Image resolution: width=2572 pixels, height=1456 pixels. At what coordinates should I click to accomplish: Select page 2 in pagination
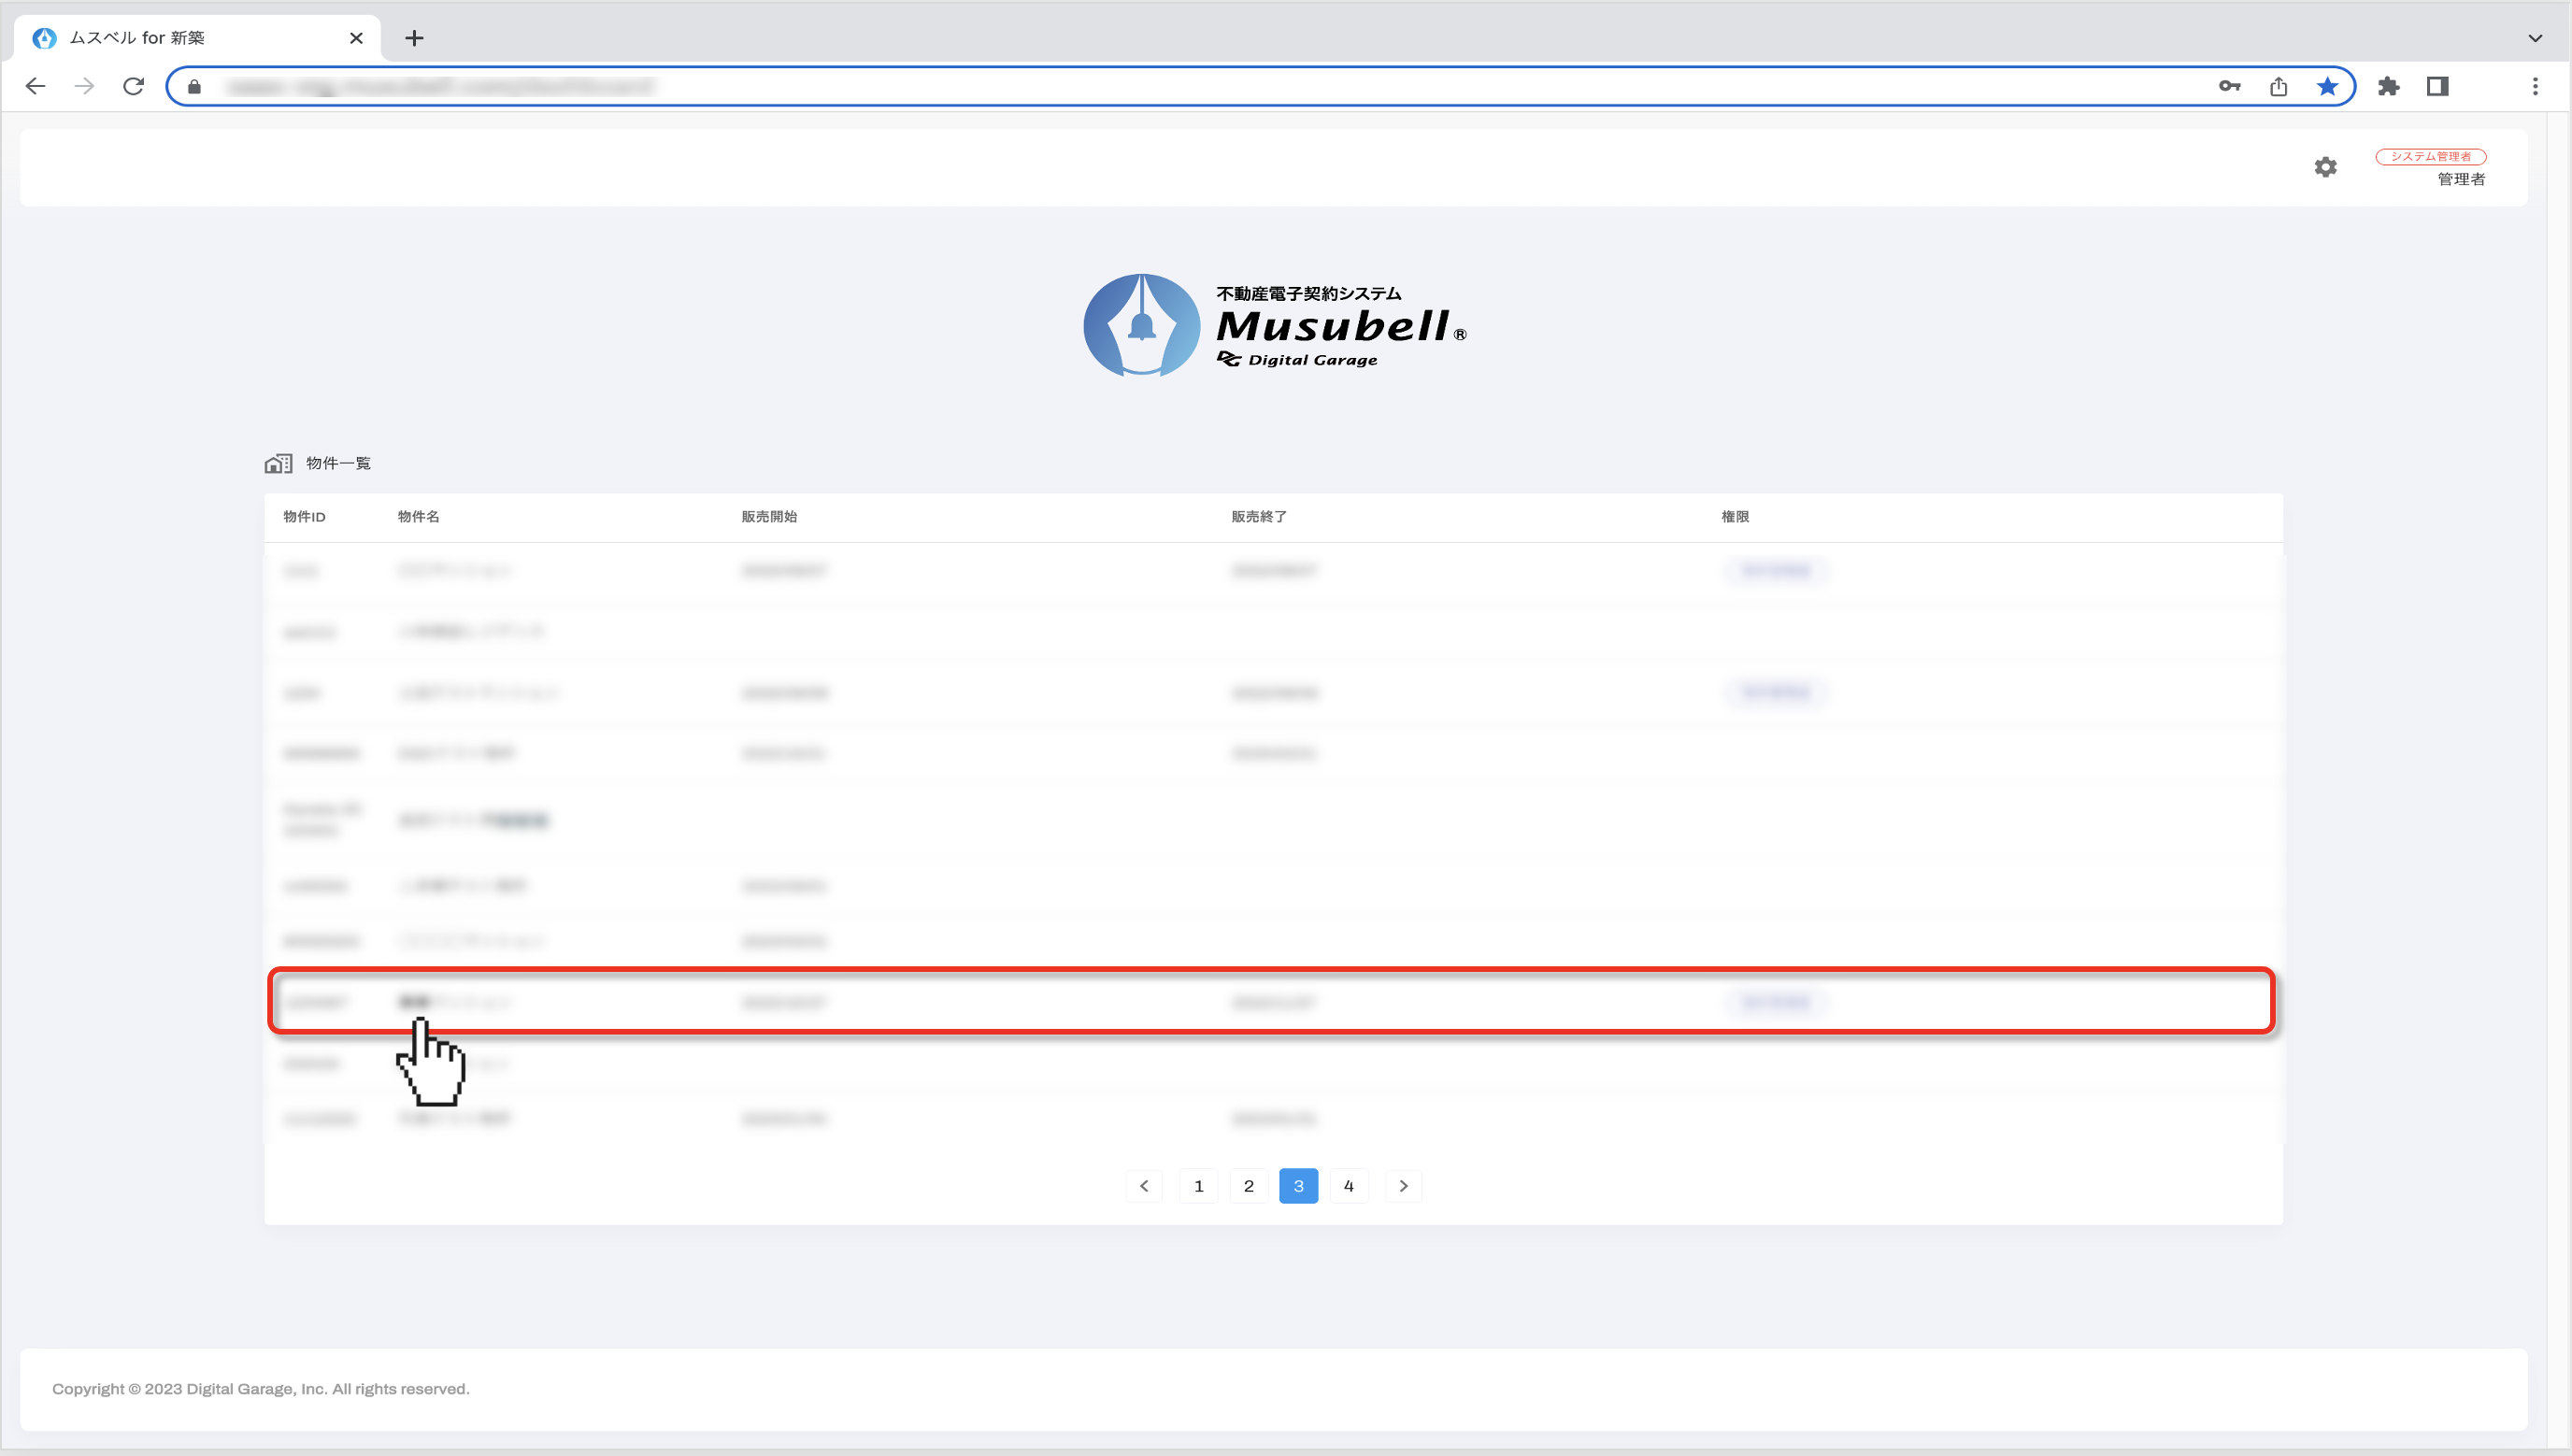[x=1248, y=1186]
